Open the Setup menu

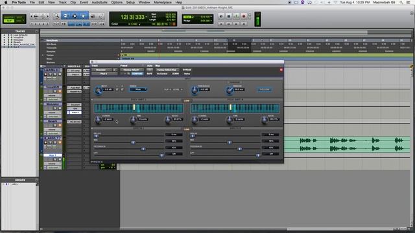point(130,3)
